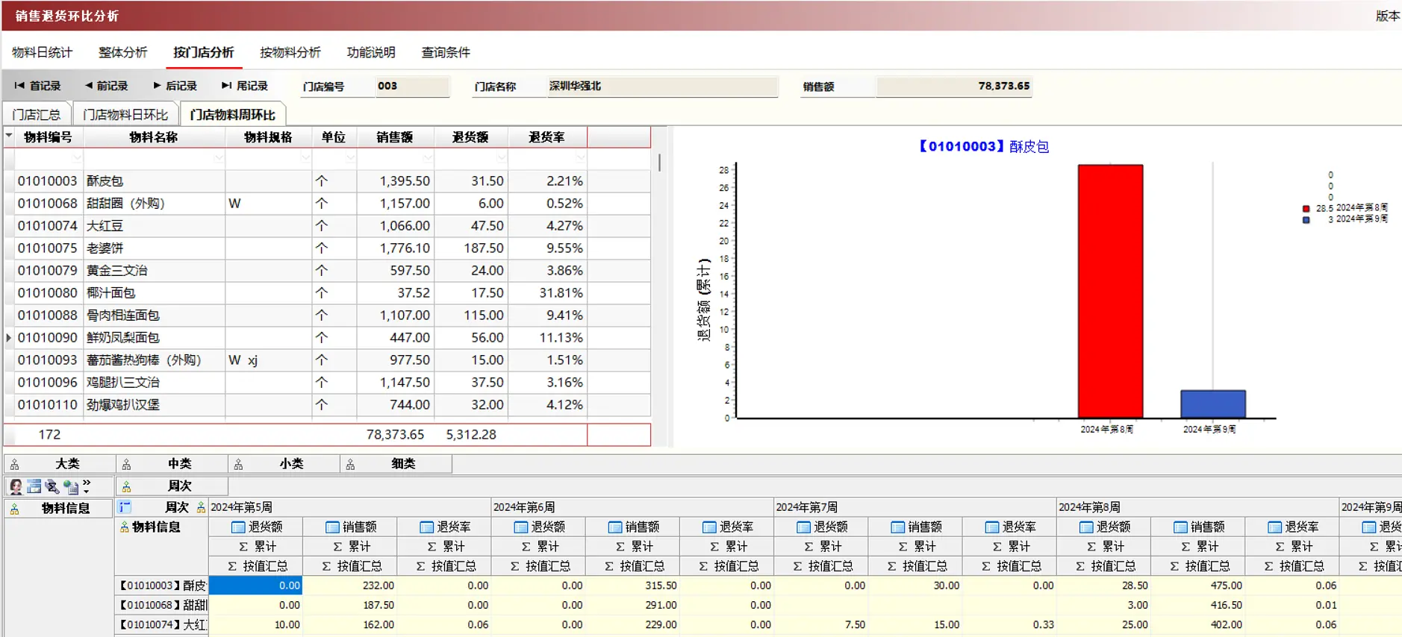This screenshot has width=1402, height=637.
Task: Click the next-record arrow icon of 后记录
Action: point(157,86)
